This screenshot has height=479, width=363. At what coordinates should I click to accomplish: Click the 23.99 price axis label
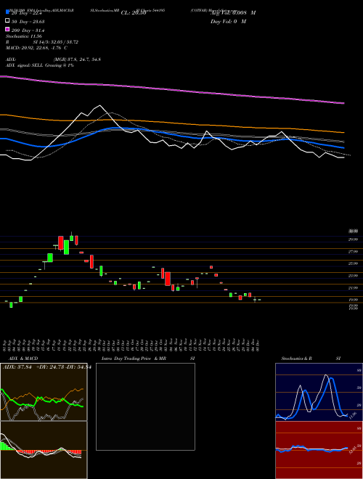tap(353, 276)
